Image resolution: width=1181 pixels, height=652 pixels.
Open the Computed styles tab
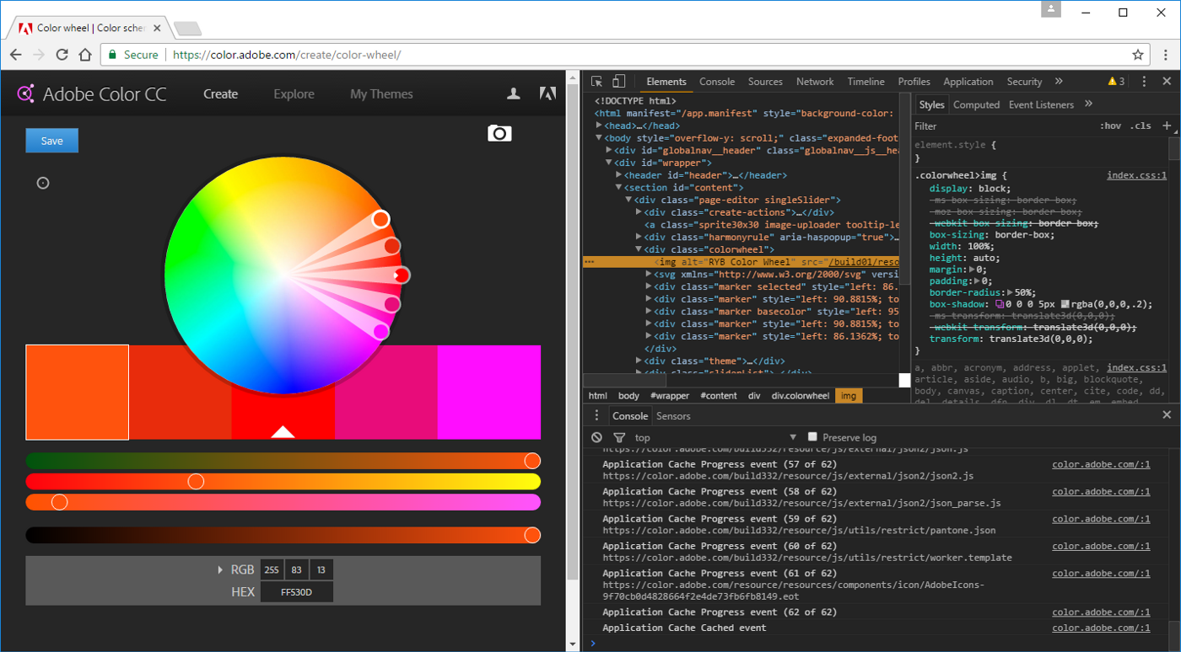[976, 104]
